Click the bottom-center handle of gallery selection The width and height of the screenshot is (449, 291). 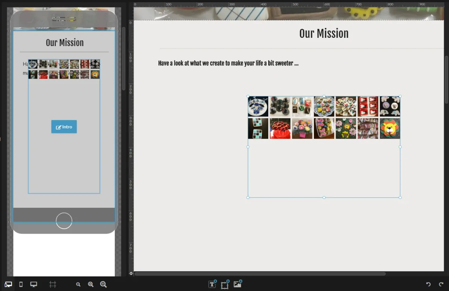click(x=324, y=197)
